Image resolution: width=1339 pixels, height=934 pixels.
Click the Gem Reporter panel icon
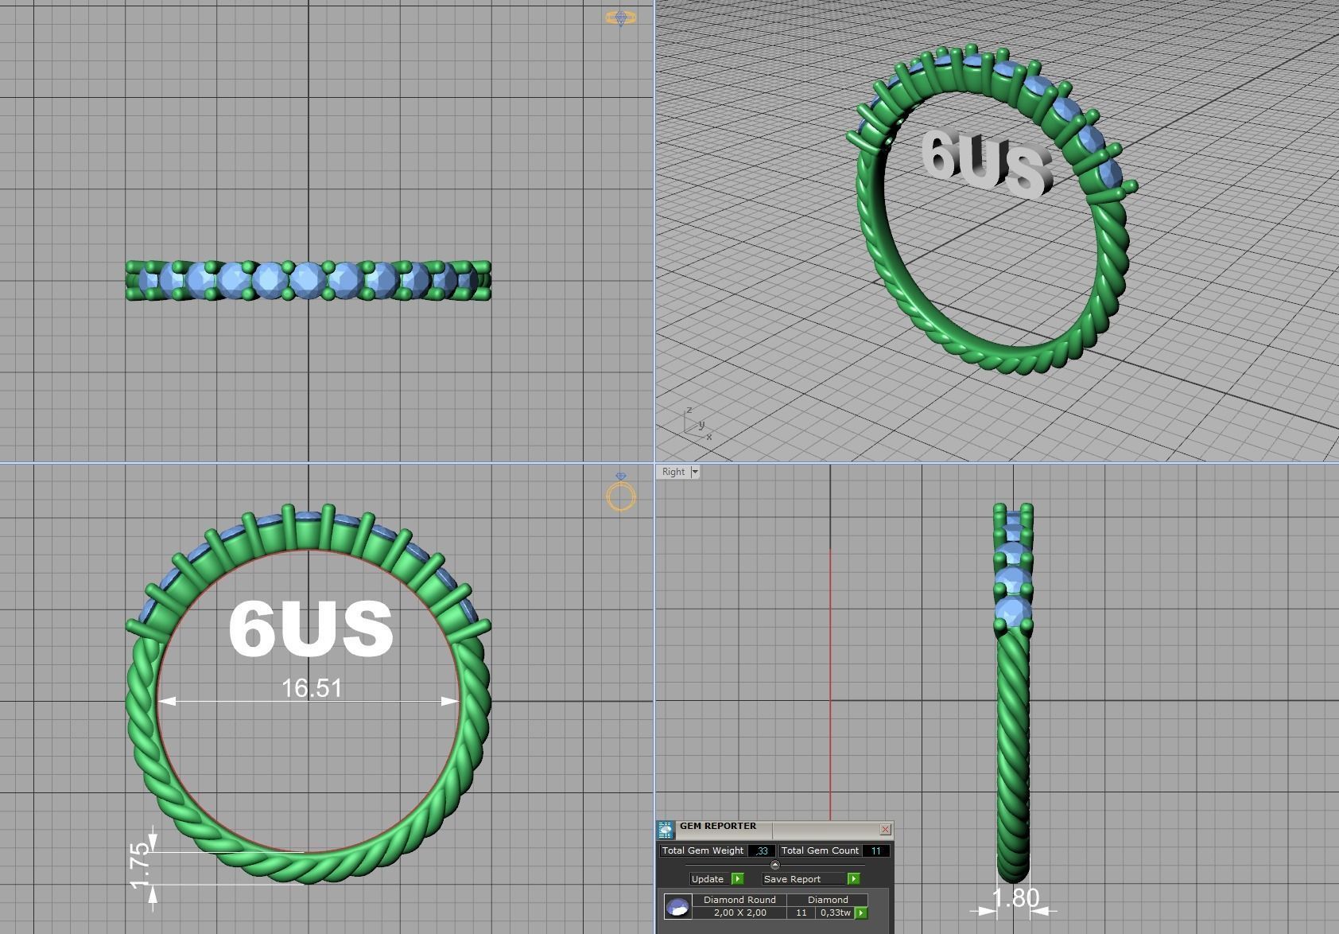[x=666, y=831]
